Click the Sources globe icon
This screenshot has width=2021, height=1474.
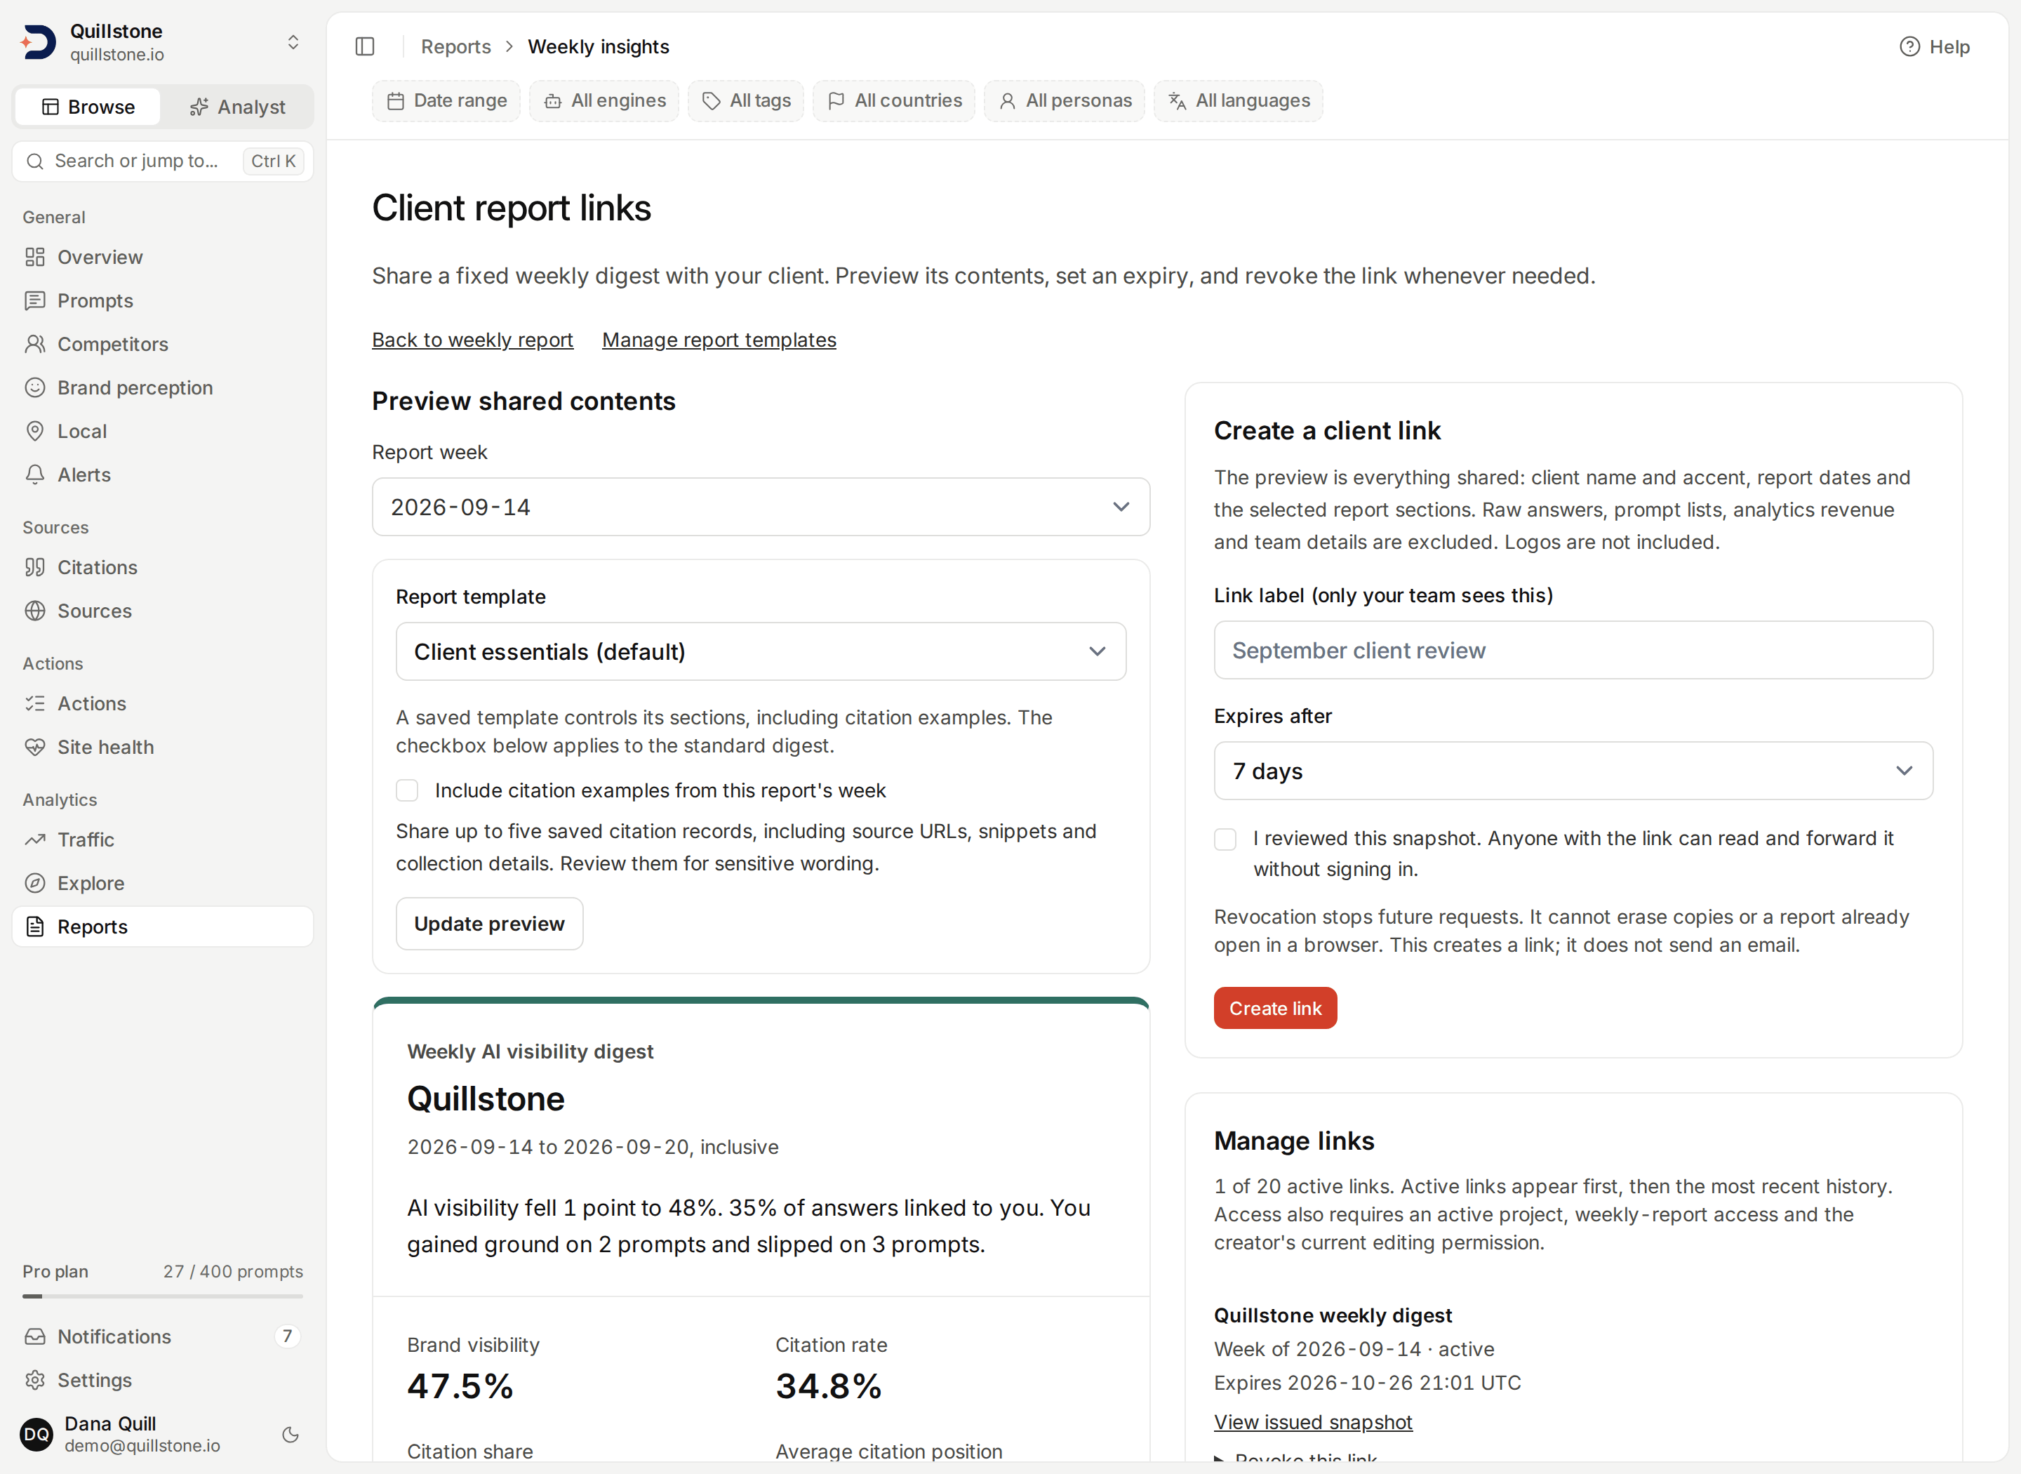[x=35, y=611]
